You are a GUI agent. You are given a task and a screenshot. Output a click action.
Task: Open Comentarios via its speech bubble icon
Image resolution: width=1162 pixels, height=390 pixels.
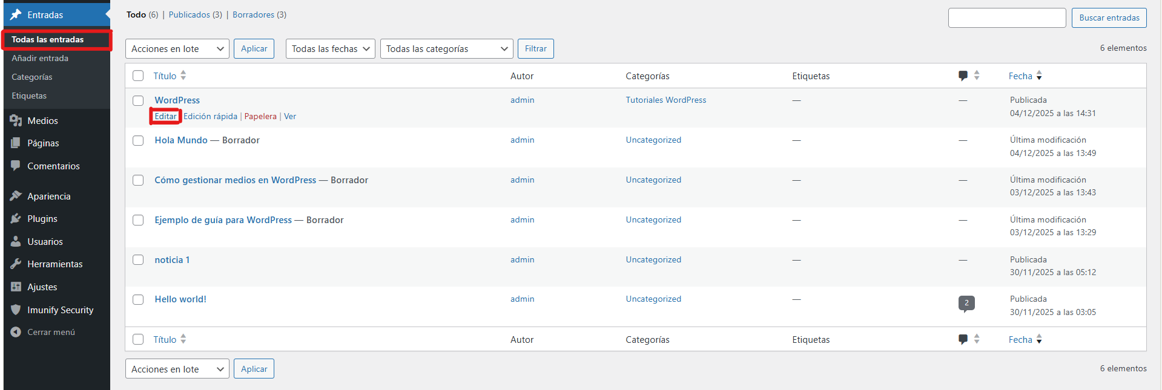16,166
